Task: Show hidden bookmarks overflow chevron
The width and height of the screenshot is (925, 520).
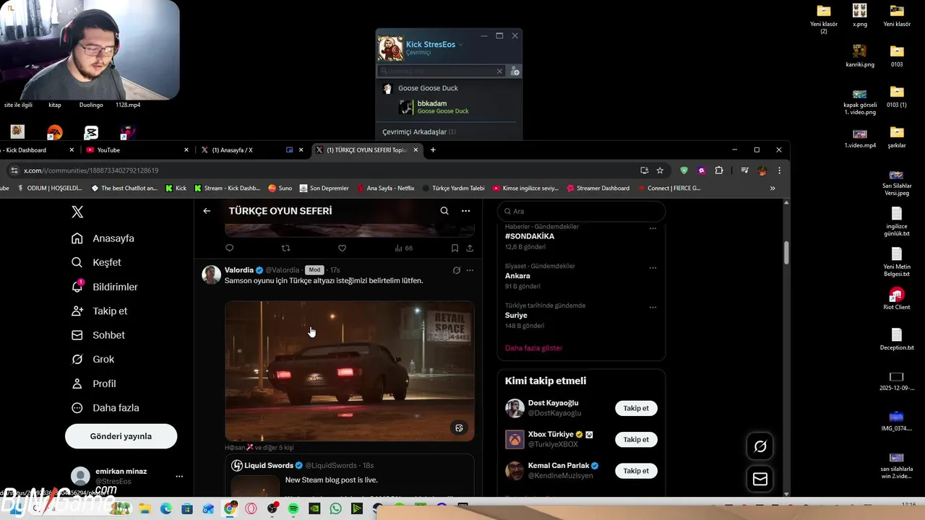Action: click(x=773, y=188)
